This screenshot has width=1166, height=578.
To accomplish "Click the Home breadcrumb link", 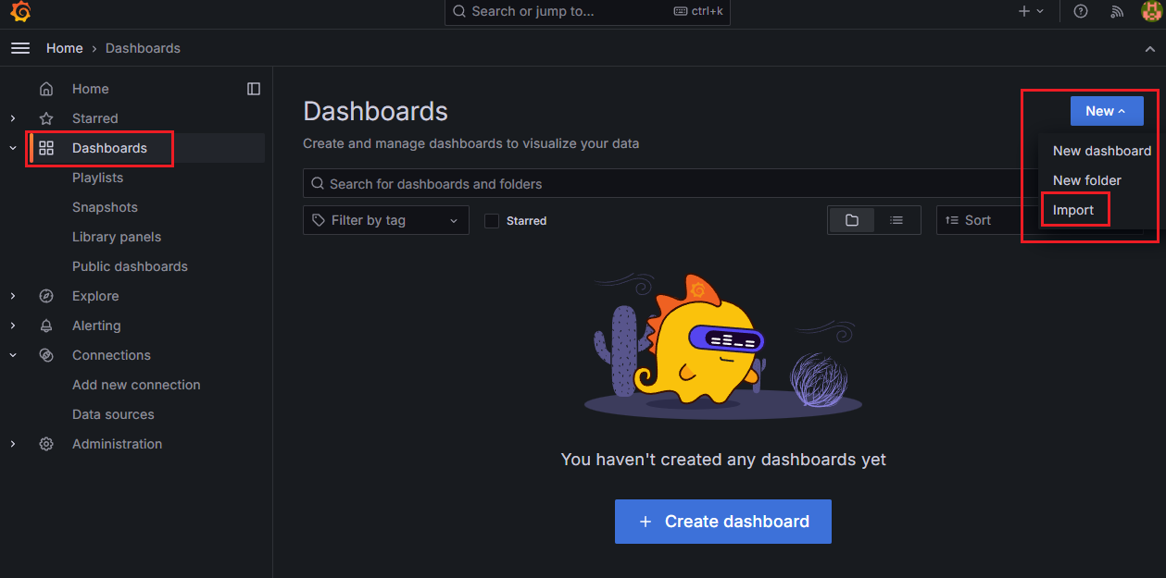I will coord(65,48).
